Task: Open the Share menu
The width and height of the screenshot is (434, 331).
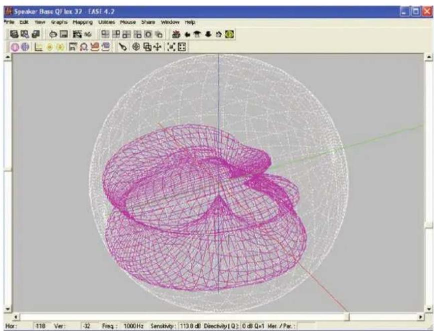Action: point(148,22)
